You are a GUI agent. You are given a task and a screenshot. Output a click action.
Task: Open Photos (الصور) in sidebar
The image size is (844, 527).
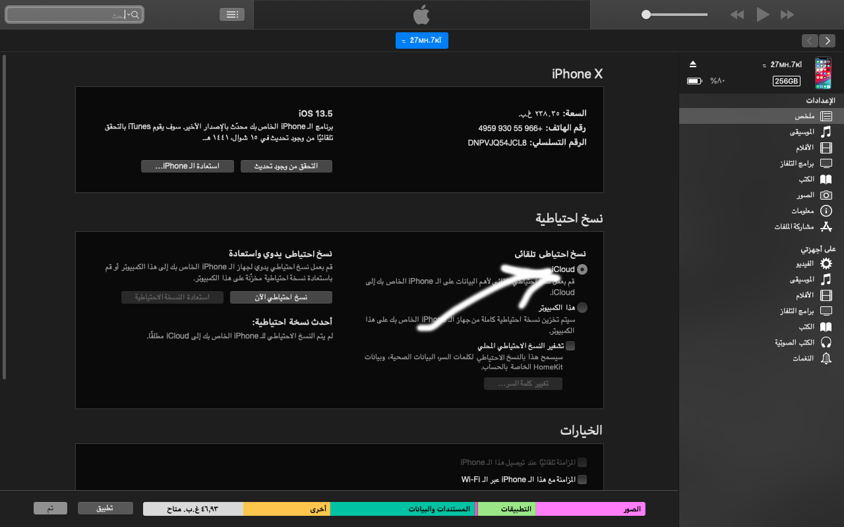pos(762,195)
